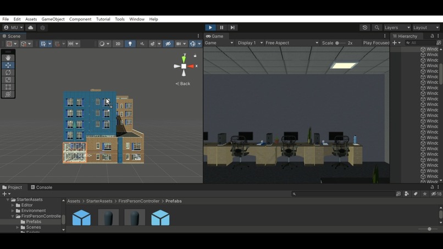
Task: Expand the Scenes folder
Action: tap(18, 227)
